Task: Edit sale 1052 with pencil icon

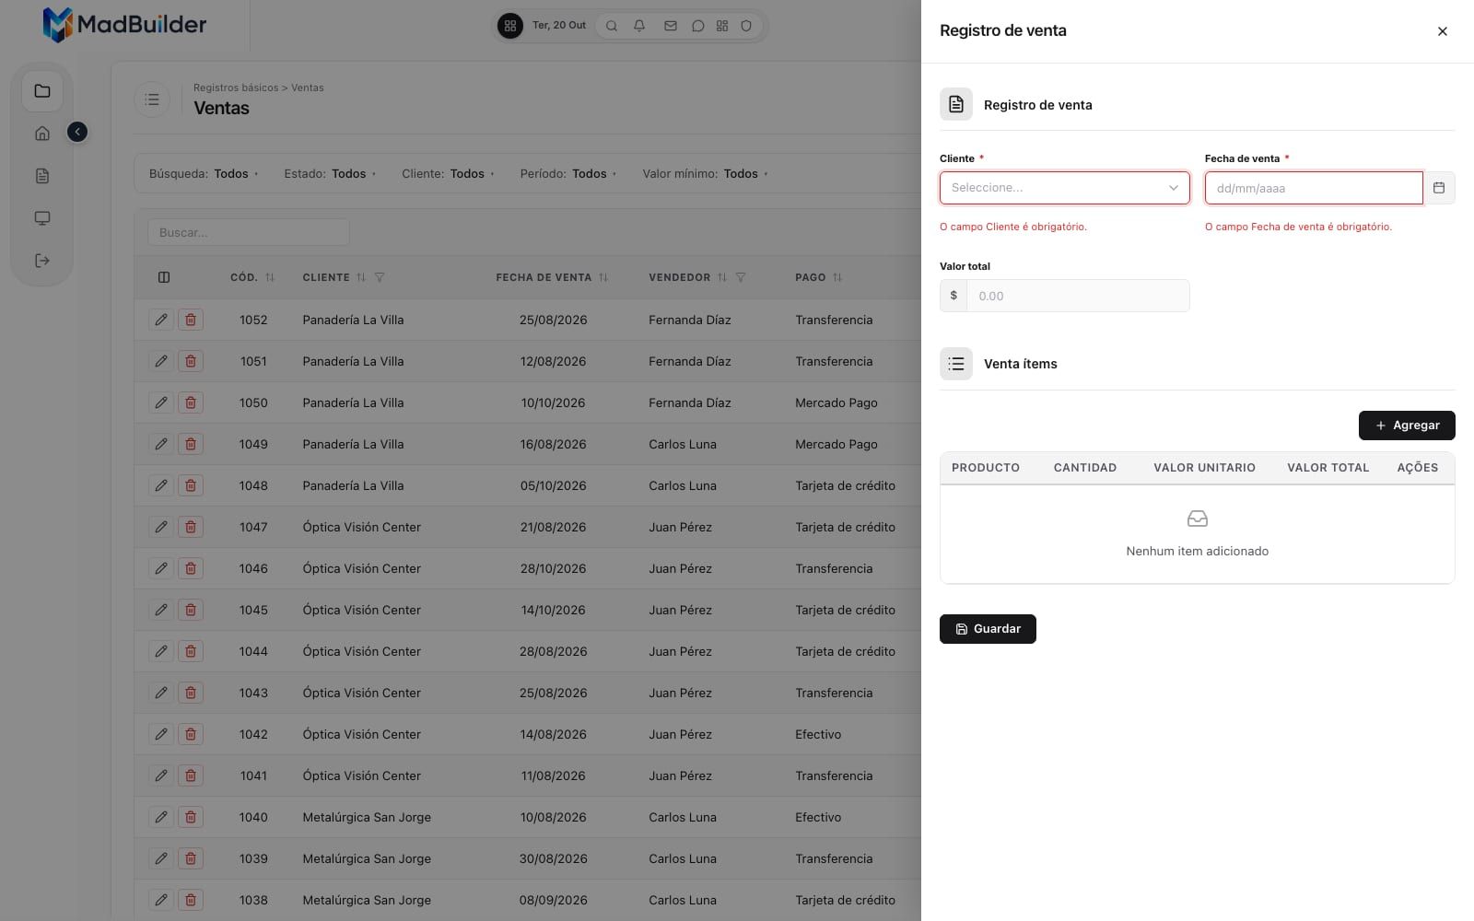Action: pyautogui.click(x=161, y=320)
